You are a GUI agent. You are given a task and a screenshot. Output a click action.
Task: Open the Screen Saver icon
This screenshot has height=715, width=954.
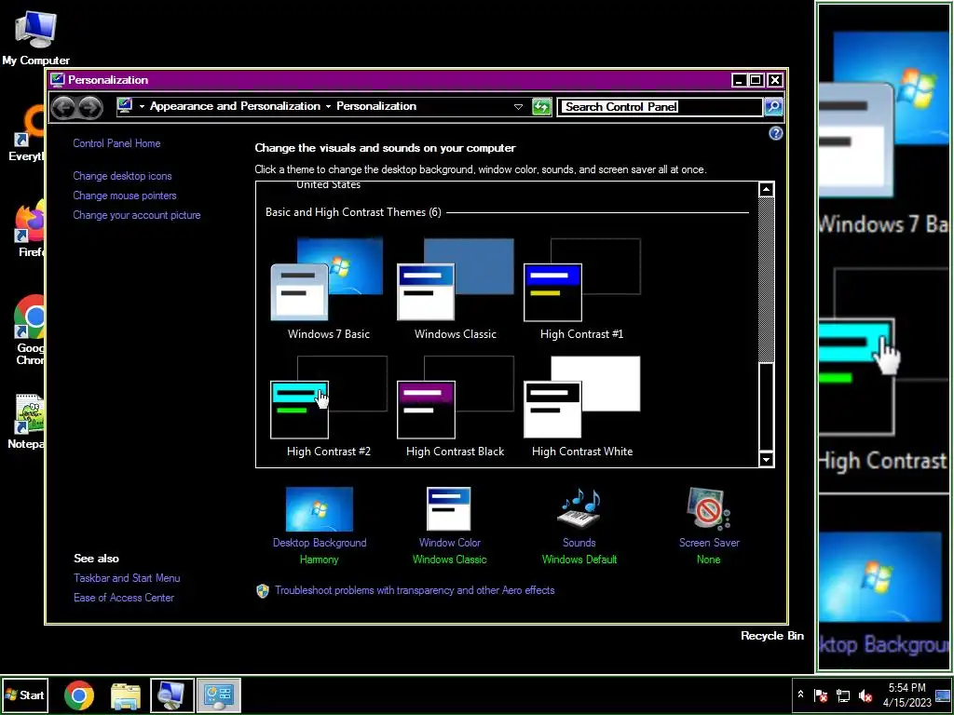(708, 509)
